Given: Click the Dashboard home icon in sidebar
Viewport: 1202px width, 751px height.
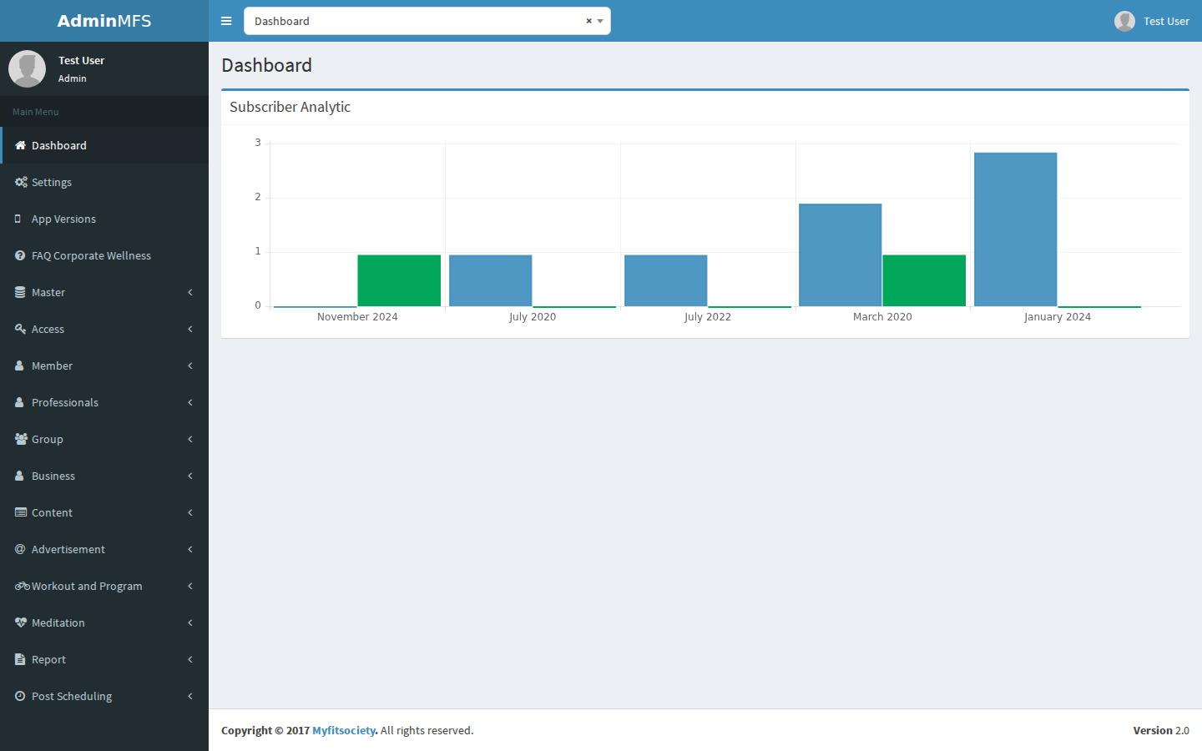Looking at the screenshot, I should 20,145.
